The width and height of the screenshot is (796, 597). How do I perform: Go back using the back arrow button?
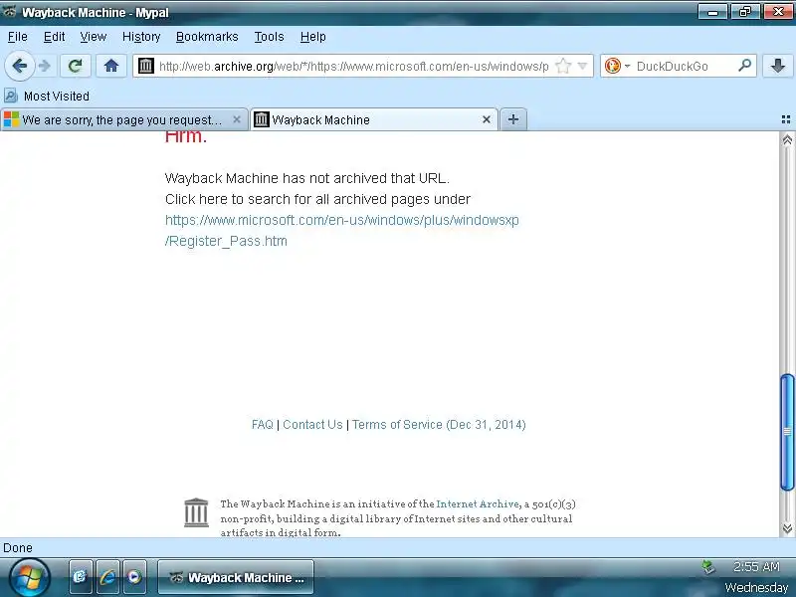[19, 66]
